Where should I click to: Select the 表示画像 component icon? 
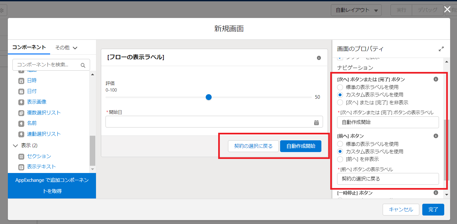21,102
